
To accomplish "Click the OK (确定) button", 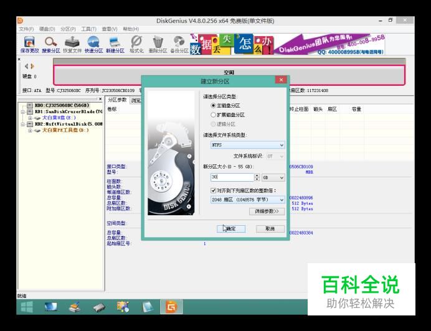I will 231,228.
